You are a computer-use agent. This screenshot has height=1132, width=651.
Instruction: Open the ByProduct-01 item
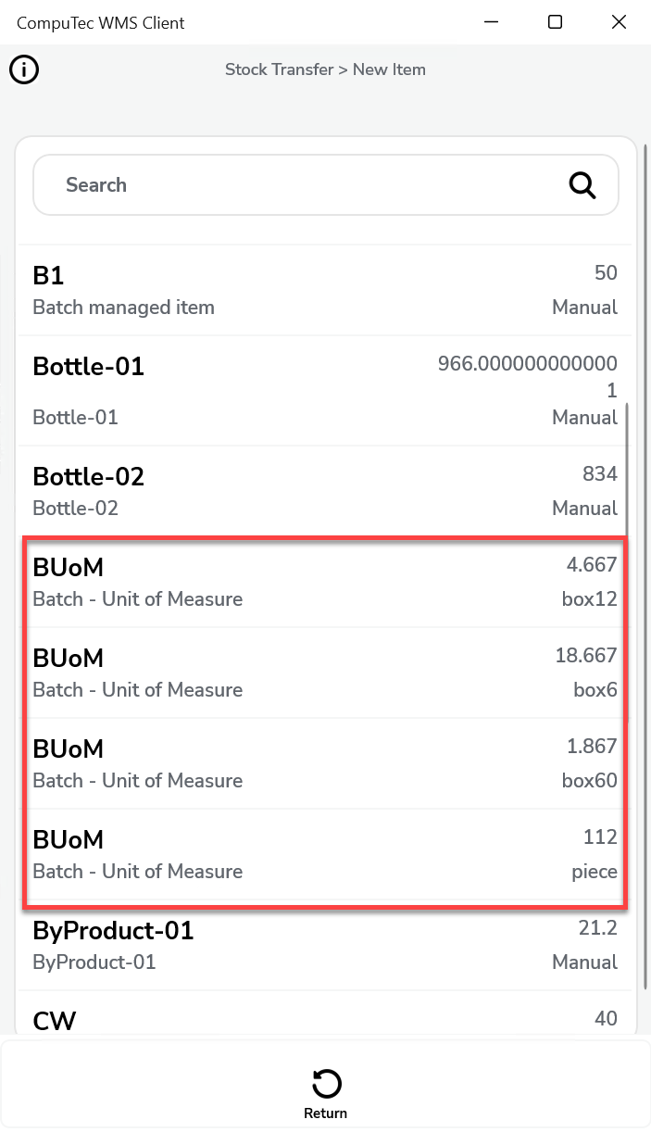pyautogui.click(x=325, y=945)
